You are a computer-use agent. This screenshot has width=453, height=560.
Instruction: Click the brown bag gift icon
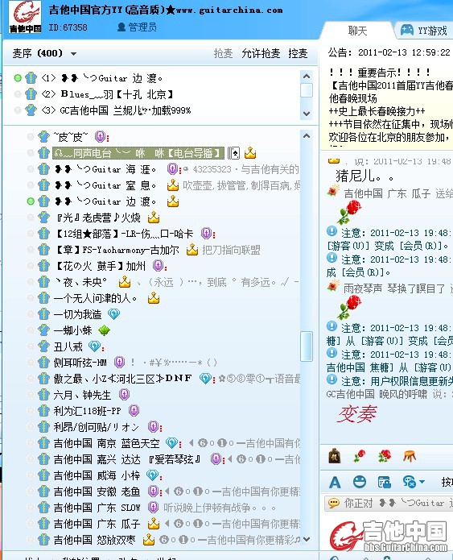point(334,456)
